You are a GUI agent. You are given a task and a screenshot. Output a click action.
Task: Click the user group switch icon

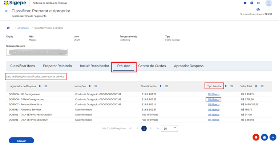[x=258, y=9]
